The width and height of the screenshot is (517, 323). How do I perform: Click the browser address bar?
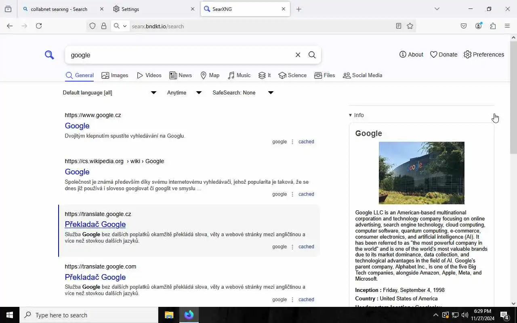(261, 26)
